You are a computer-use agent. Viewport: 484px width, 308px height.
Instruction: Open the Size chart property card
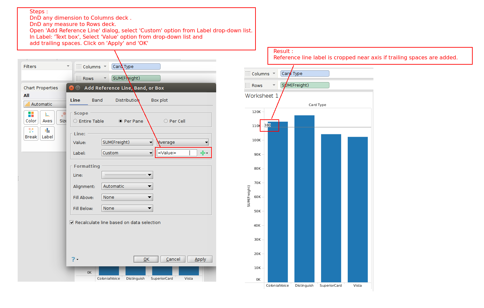(62, 117)
